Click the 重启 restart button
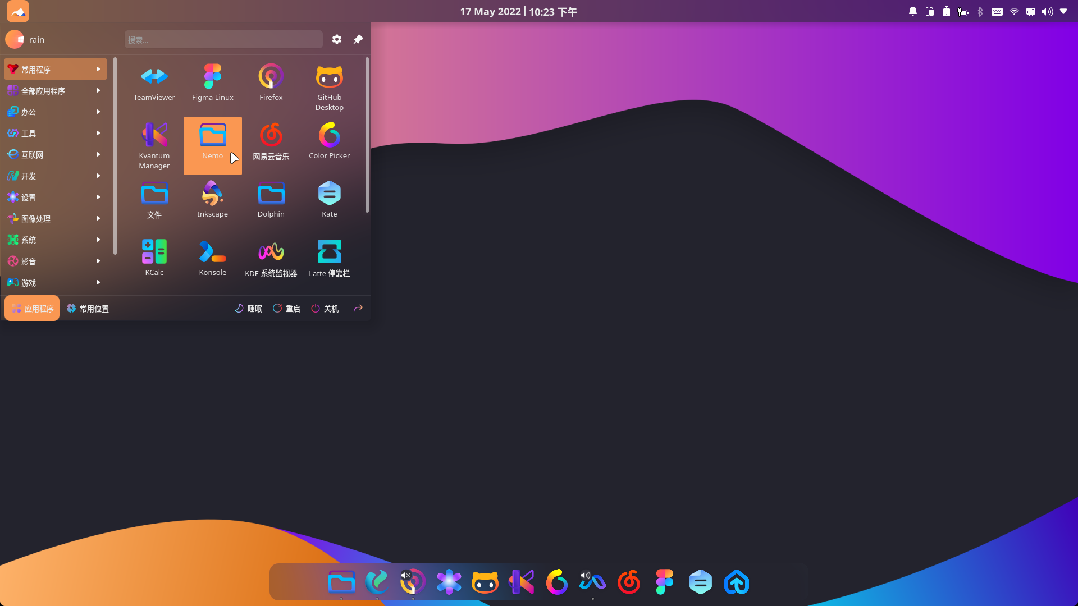The width and height of the screenshot is (1078, 606). (x=286, y=308)
